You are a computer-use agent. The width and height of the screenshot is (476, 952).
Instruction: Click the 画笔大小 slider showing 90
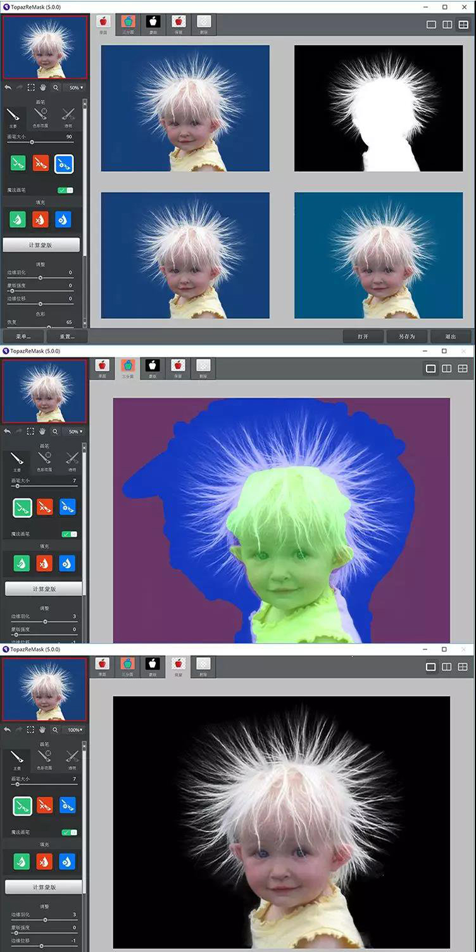tap(32, 142)
